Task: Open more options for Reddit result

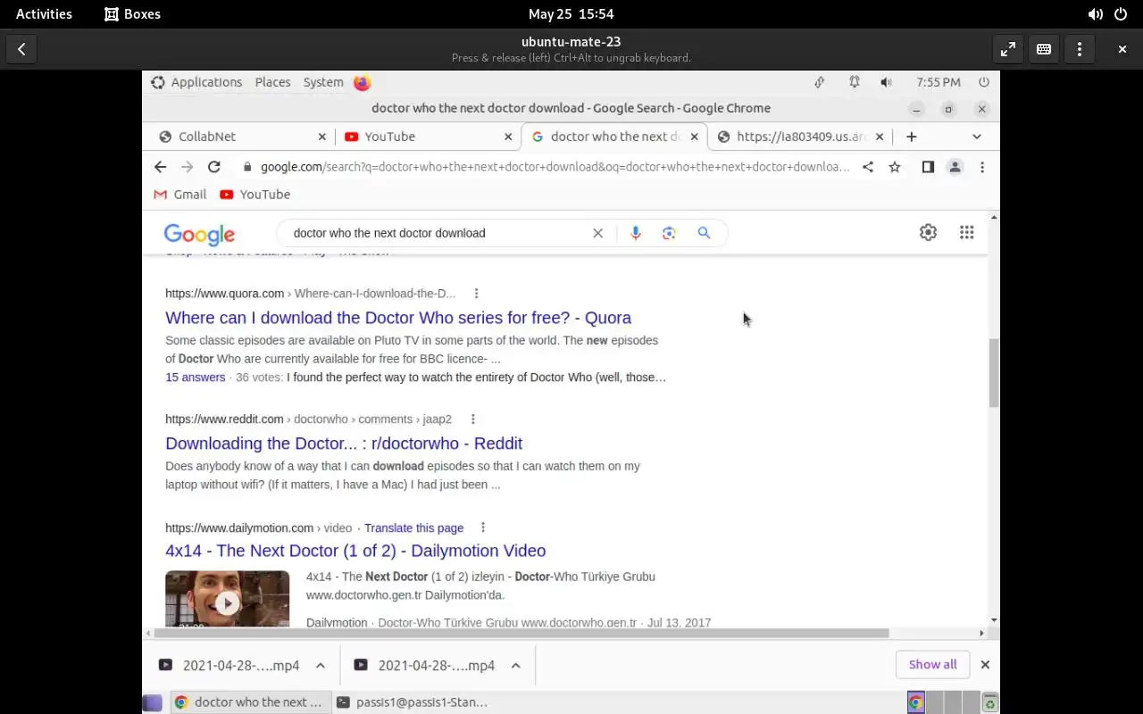Action: tap(473, 419)
